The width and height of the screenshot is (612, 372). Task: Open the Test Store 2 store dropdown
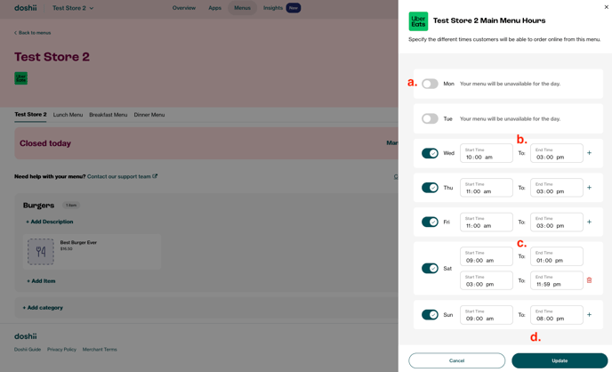(73, 8)
